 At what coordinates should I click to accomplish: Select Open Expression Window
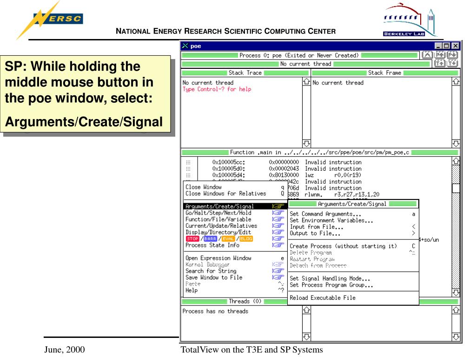(x=235, y=258)
